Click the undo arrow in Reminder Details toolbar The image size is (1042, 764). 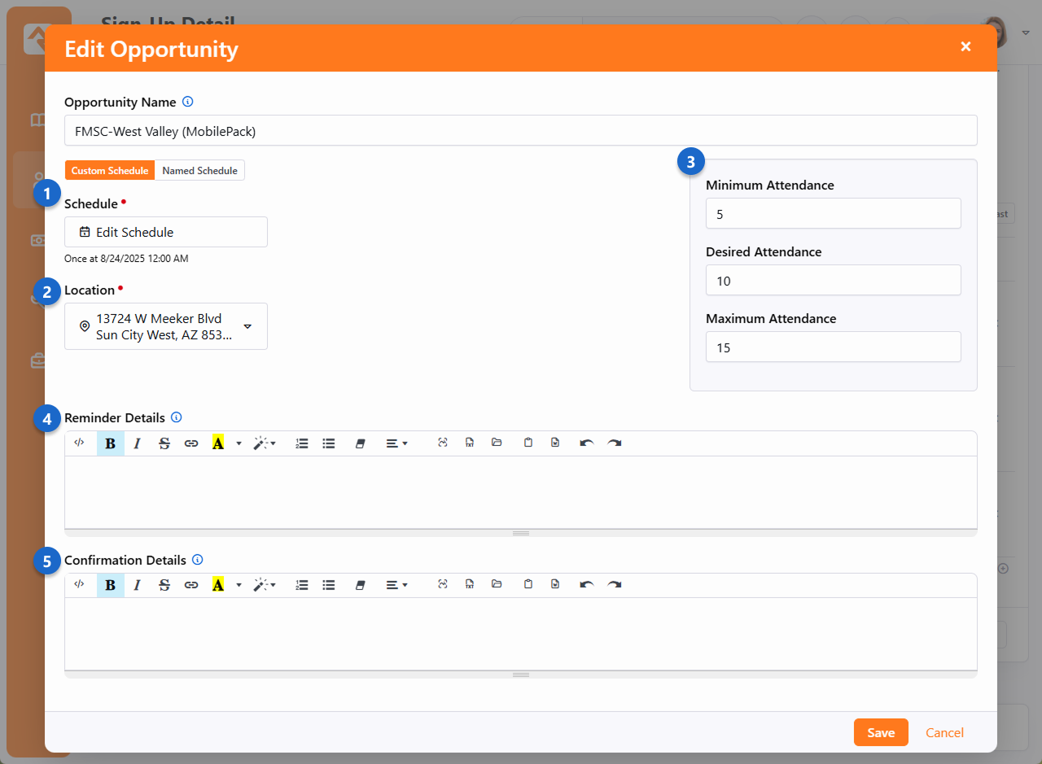[x=586, y=443]
